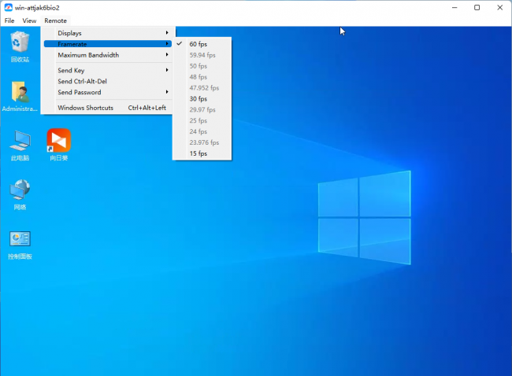The width and height of the screenshot is (512, 376).
Task: Expand the Send Key submenu
Action: (108, 70)
